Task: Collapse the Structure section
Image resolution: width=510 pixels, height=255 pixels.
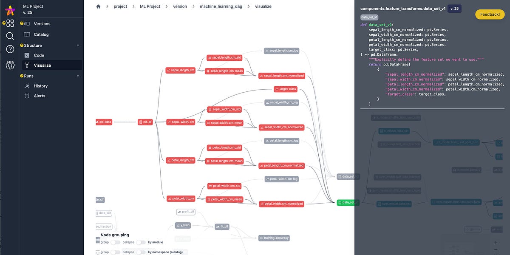Action: tap(77, 45)
